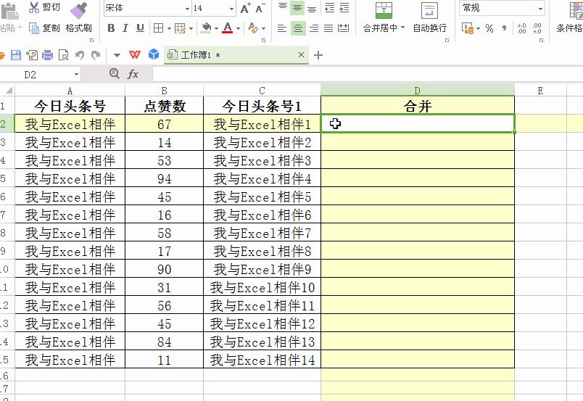Toggle Italic formatting

click(125, 28)
